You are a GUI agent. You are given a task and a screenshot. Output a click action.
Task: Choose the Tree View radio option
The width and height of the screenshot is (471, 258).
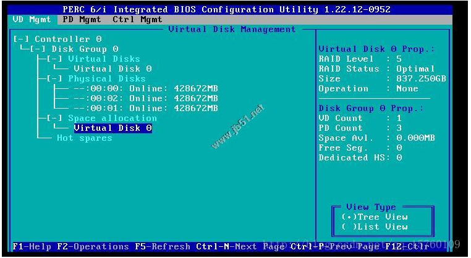coord(375,217)
